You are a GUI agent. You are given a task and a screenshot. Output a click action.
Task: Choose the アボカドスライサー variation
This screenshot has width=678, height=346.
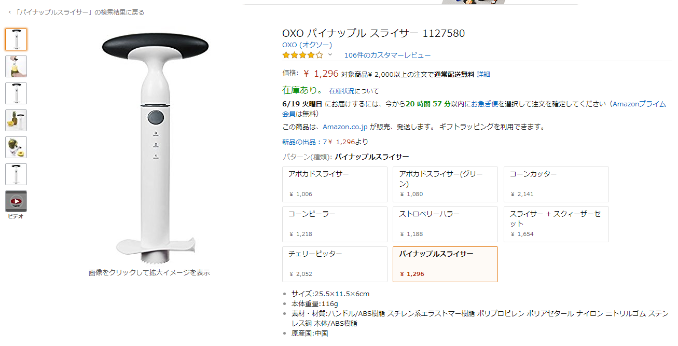click(335, 184)
